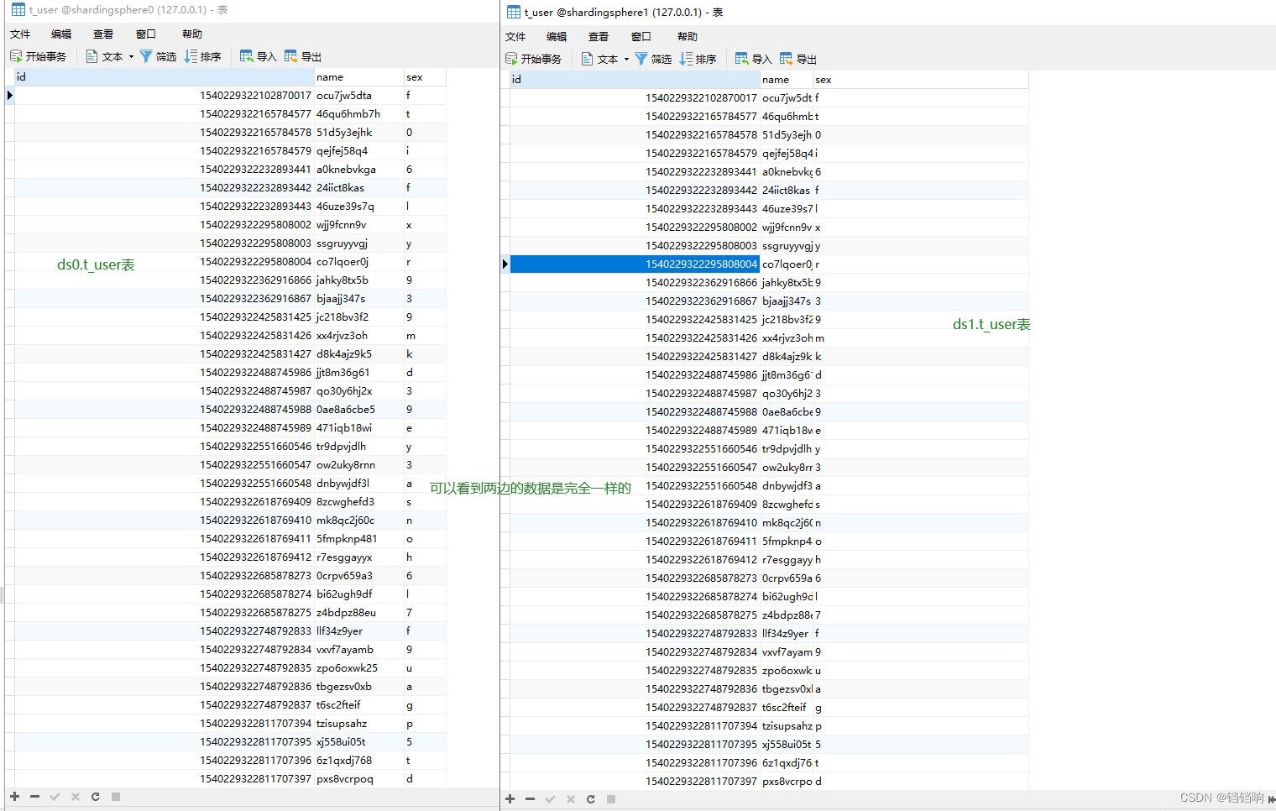Select name cell 46qu6hmb7h in shardingsphere0

click(x=359, y=114)
